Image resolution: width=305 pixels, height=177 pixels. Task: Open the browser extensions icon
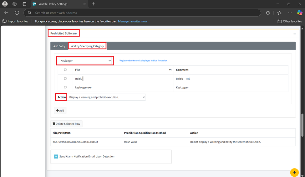click(268, 13)
